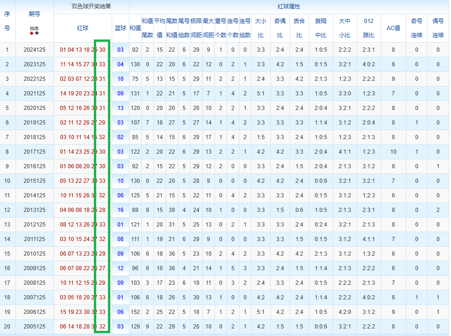Screen dimensions: 451x336
Task: Click the 蓝球 column header
Action: click(120, 28)
